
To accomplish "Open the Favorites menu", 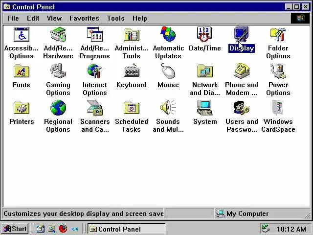I will pos(84,19).
